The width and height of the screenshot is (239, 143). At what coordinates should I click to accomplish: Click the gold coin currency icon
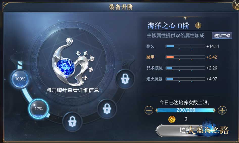click(x=172, y=119)
